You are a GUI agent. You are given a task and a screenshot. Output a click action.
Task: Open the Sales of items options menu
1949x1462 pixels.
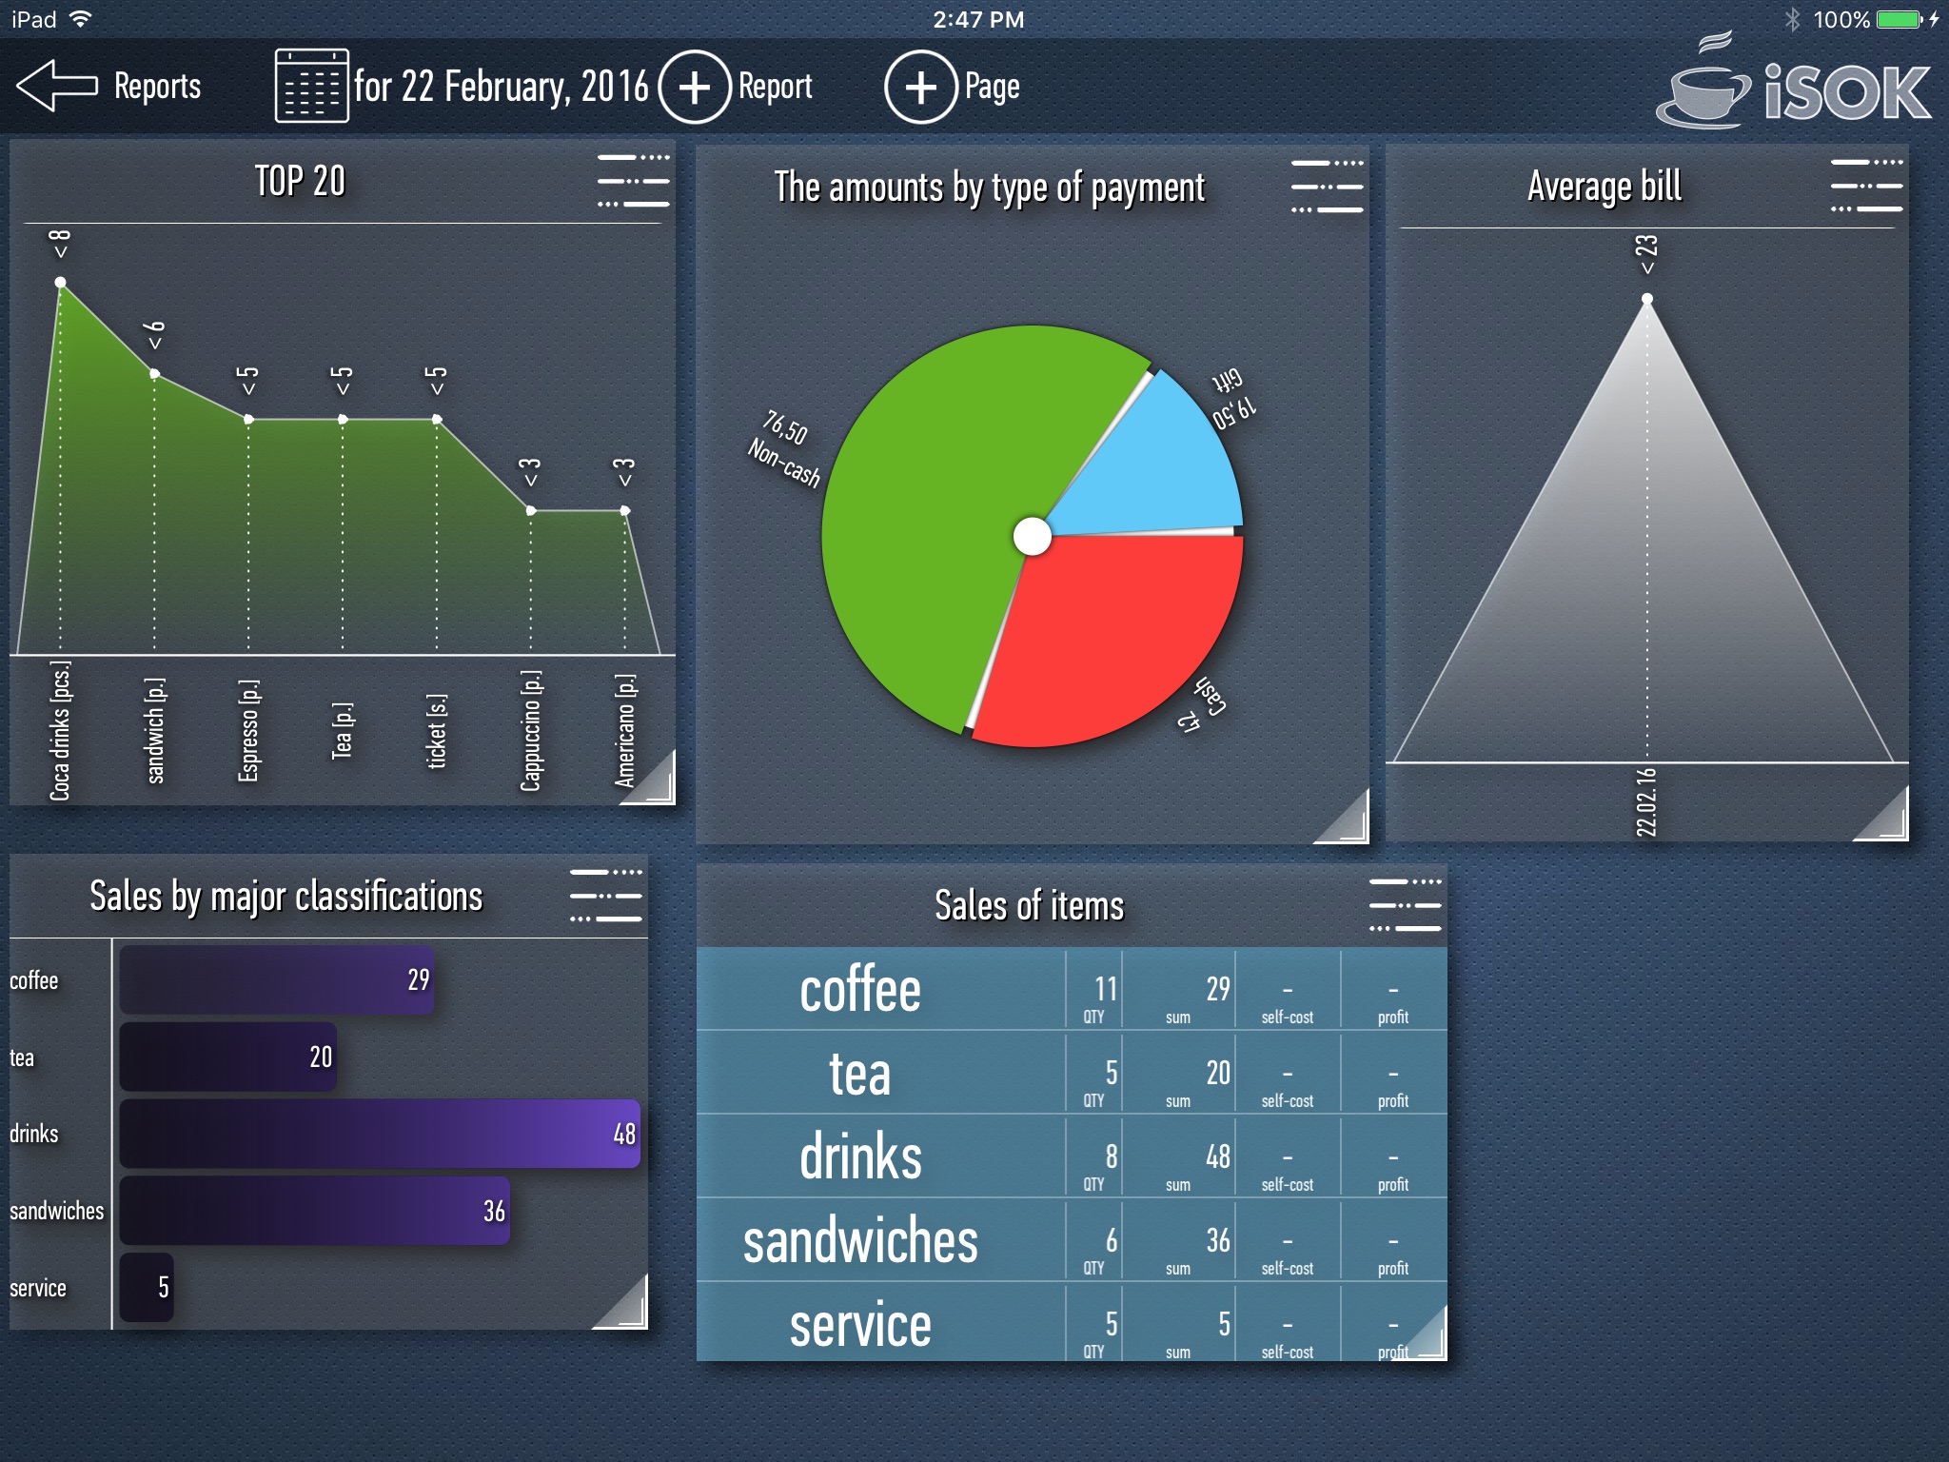[1406, 905]
